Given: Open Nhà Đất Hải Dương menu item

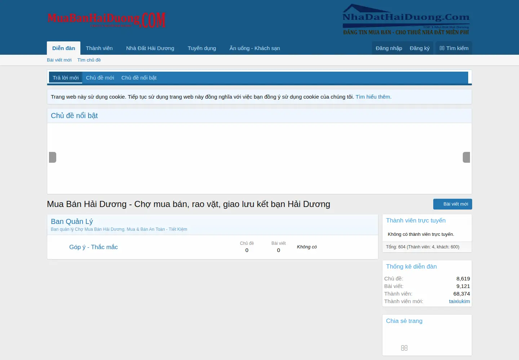Looking at the screenshot, I should 150,48.
